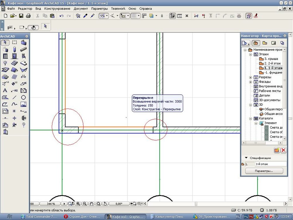Screen dimensions: 293x220
Task: Expand the Разрезы tree node
Action: (251, 77)
